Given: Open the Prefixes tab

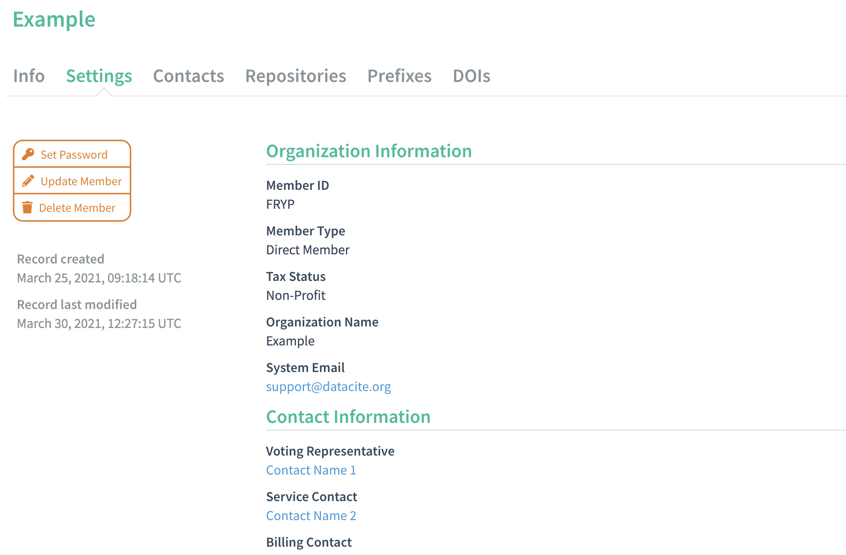Looking at the screenshot, I should [399, 76].
